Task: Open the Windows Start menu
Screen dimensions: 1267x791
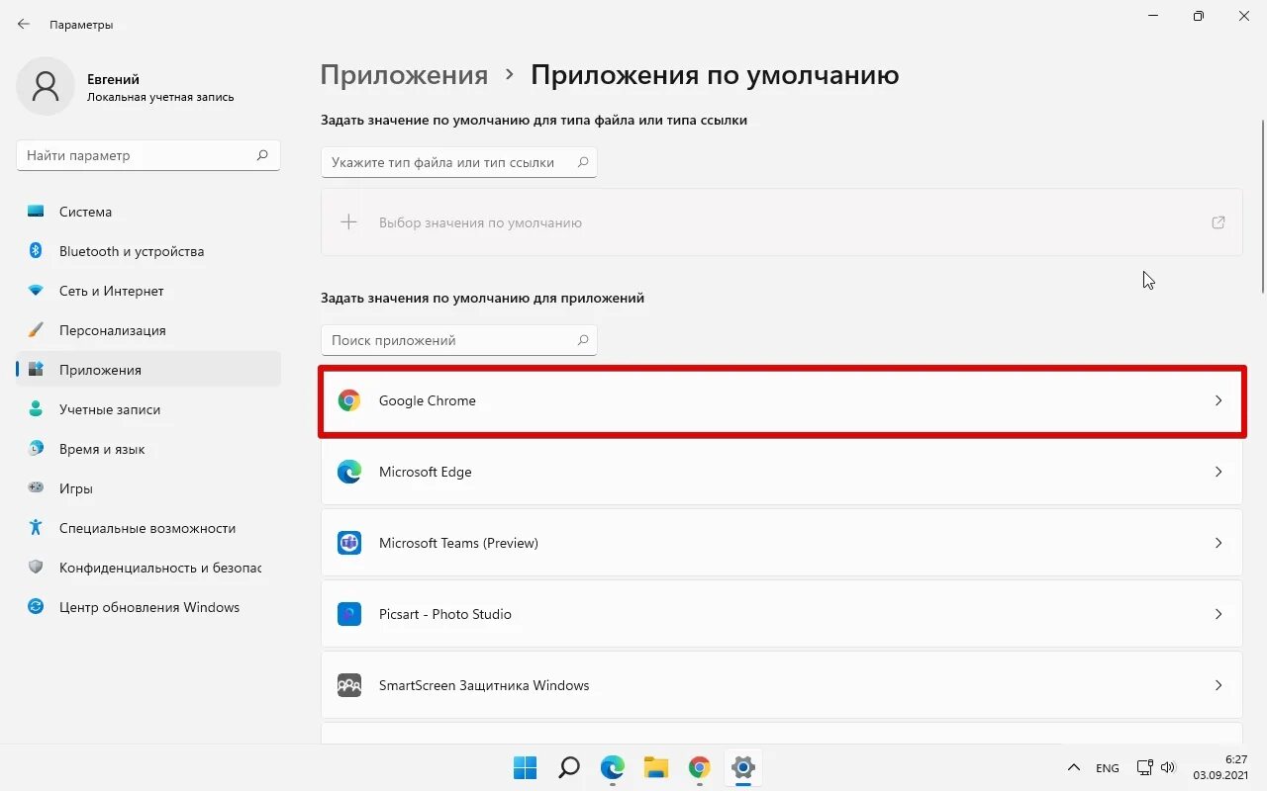Action: [525, 767]
